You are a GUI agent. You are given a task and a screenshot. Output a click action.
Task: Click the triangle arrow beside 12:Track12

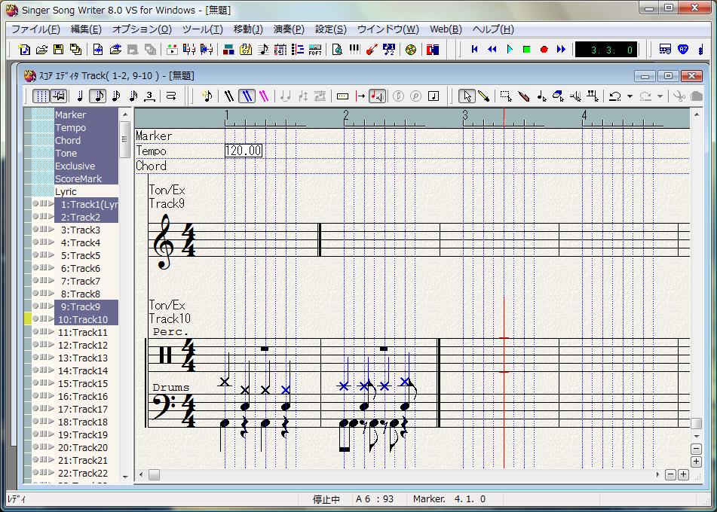pyautogui.click(x=51, y=344)
